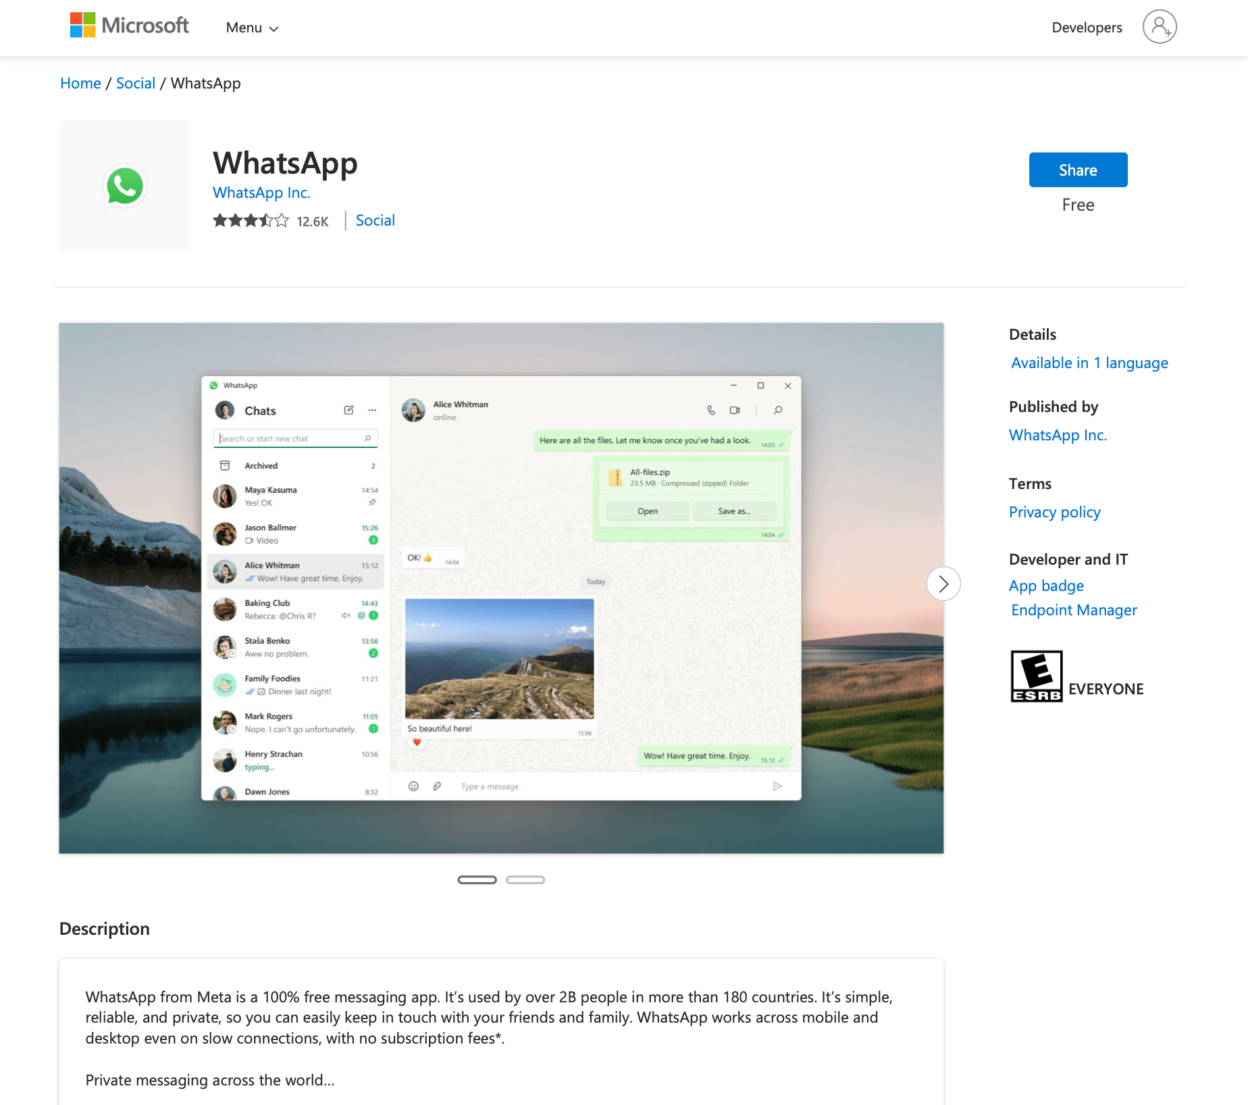
Task: Advance to the next screenshot with the arrow
Action: tap(943, 584)
